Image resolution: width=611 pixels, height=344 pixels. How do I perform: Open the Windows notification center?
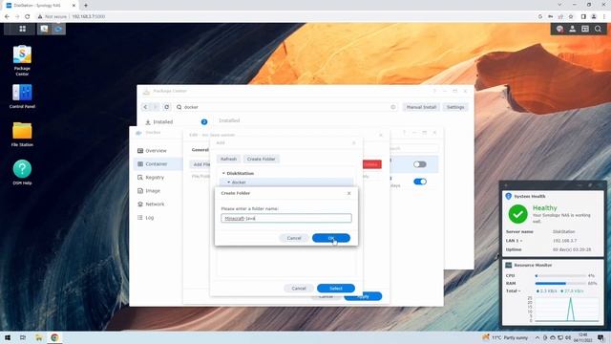point(600,337)
